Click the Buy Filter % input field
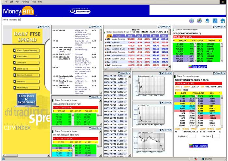This screenshot has height=161, width=228. click(x=192, y=137)
